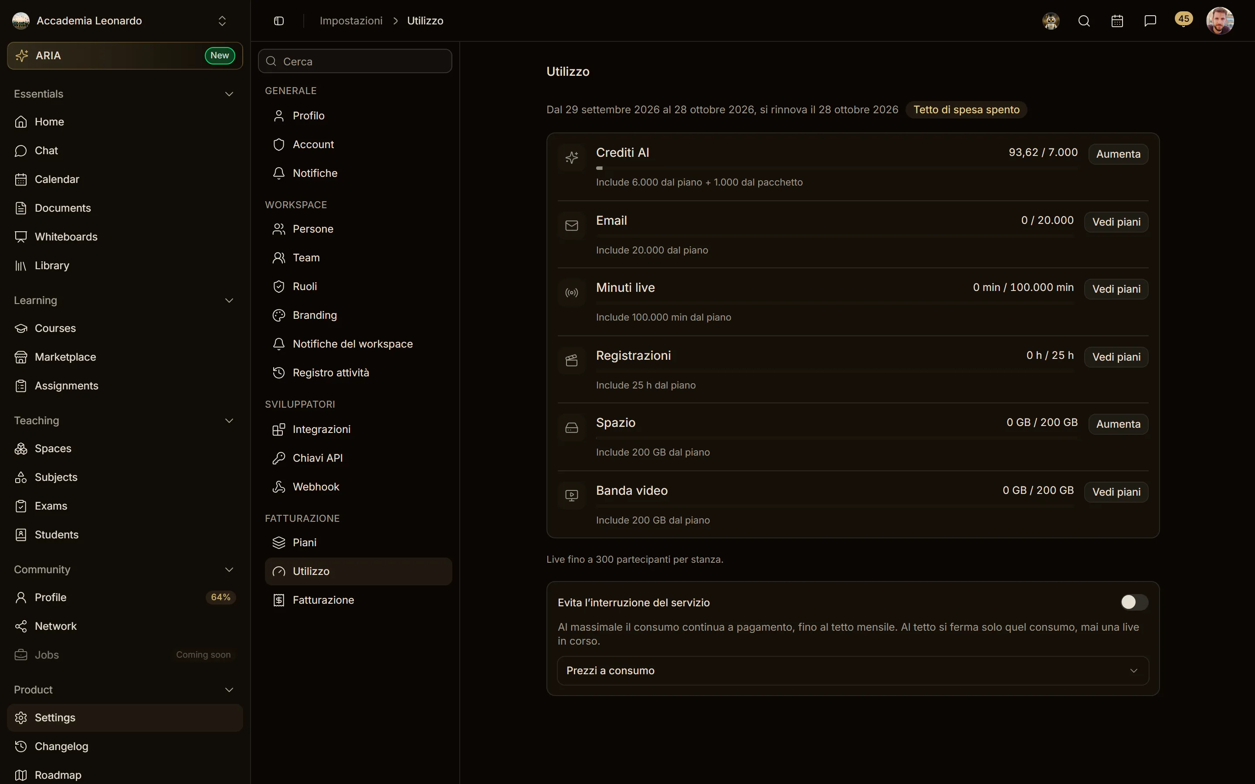
Task: Click the Banda video monitor icon
Action: tap(571, 496)
